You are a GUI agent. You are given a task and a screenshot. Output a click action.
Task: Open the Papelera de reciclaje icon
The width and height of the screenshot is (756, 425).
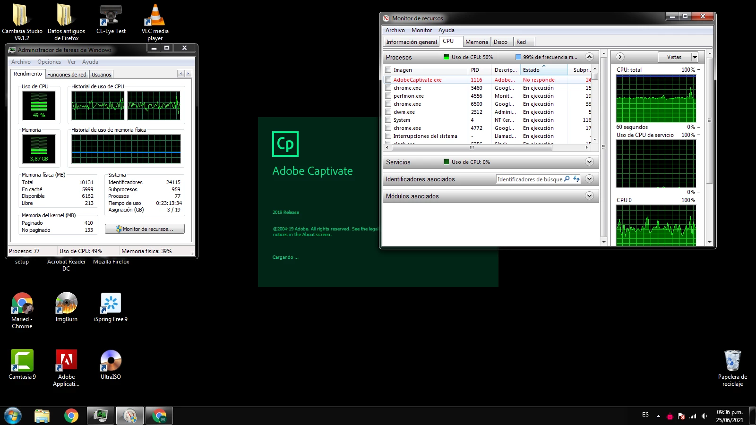pyautogui.click(x=732, y=368)
